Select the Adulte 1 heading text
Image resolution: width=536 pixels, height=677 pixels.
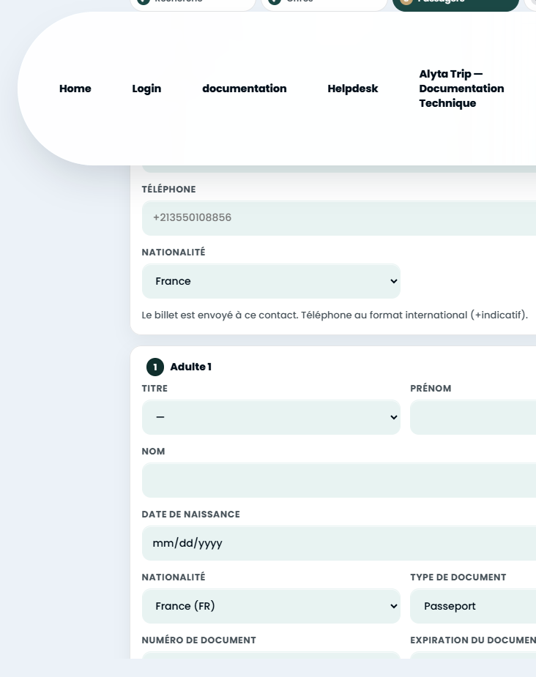pyautogui.click(x=191, y=367)
